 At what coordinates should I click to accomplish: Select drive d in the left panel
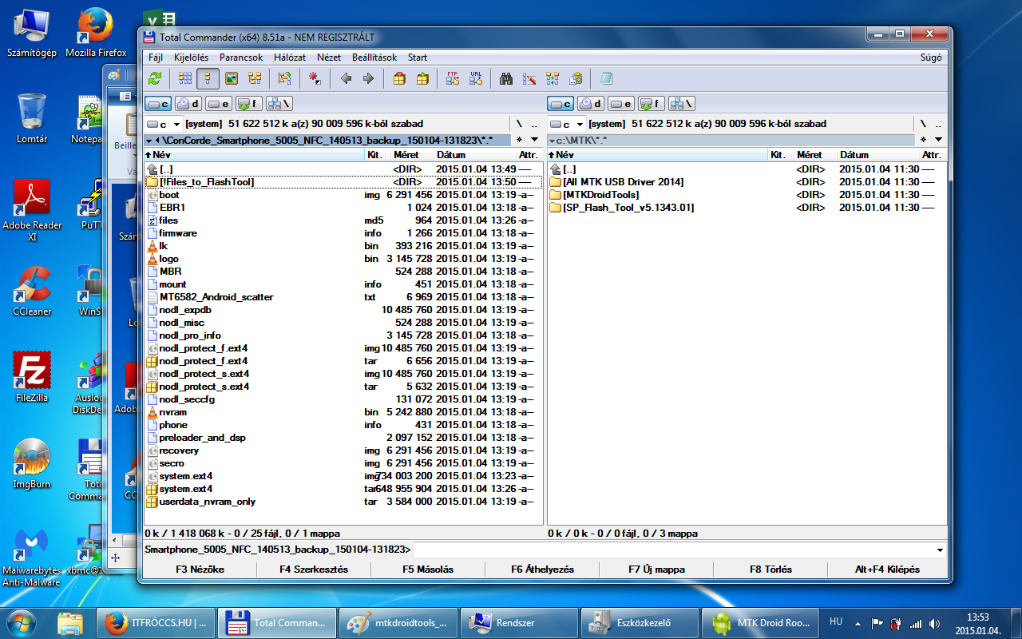click(188, 103)
